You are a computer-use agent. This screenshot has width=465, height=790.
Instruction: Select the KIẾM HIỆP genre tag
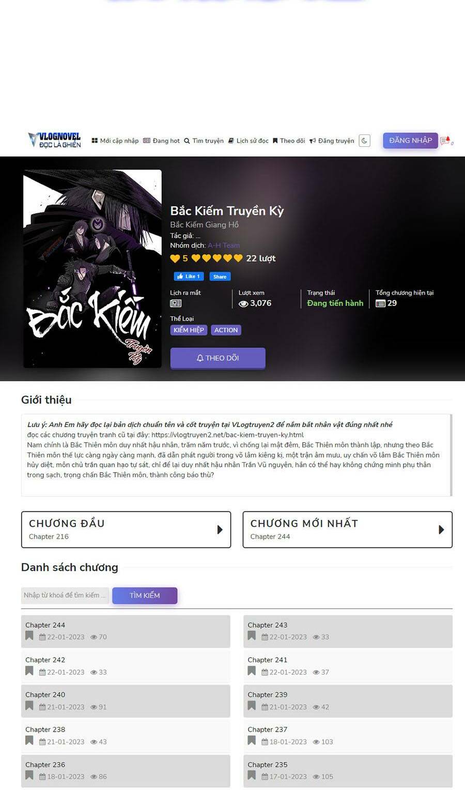(x=189, y=330)
